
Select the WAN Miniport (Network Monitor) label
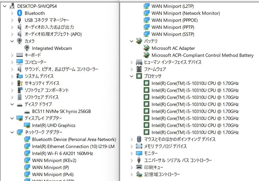click(x=186, y=13)
